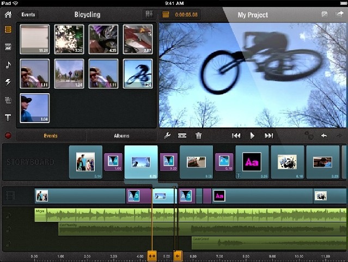Open the Photos library icon
Image resolution: width=348 pixels, height=262 pixels.
tap(8, 46)
